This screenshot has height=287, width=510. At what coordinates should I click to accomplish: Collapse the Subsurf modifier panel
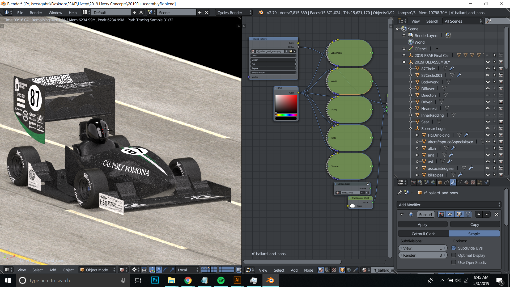tap(402, 214)
